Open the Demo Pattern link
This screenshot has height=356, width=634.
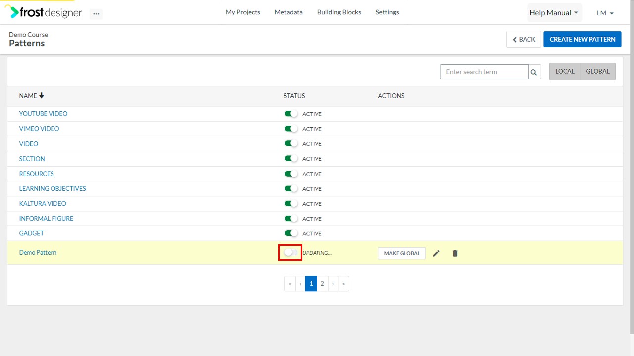[x=38, y=252]
